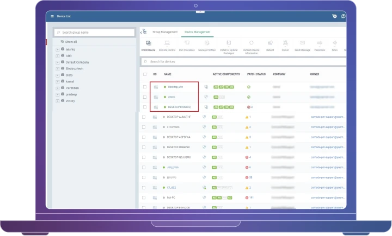Screen dimensions: 392x236
Task: Expand the Default Company group
Action: tap(57, 62)
